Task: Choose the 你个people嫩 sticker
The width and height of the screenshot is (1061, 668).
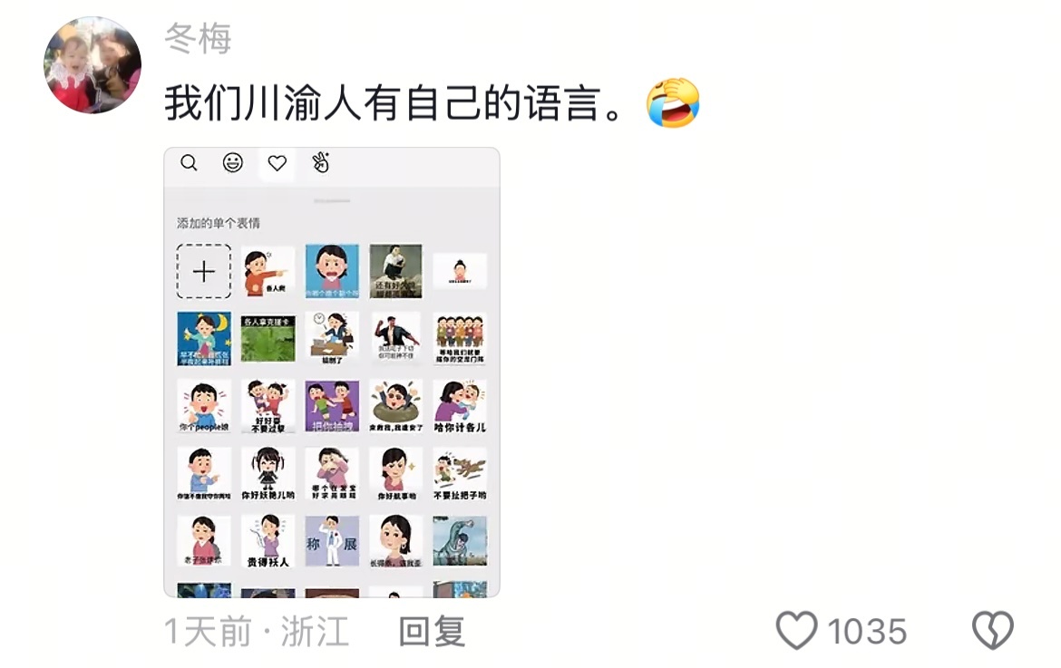Action: 204,406
